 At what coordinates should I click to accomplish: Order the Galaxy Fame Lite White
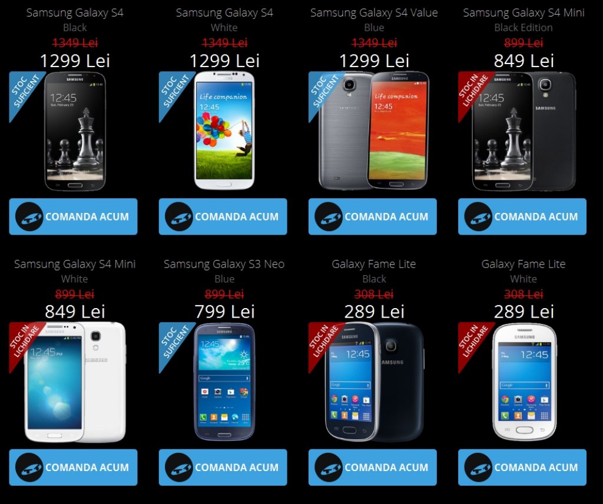[x=522, y=467]
